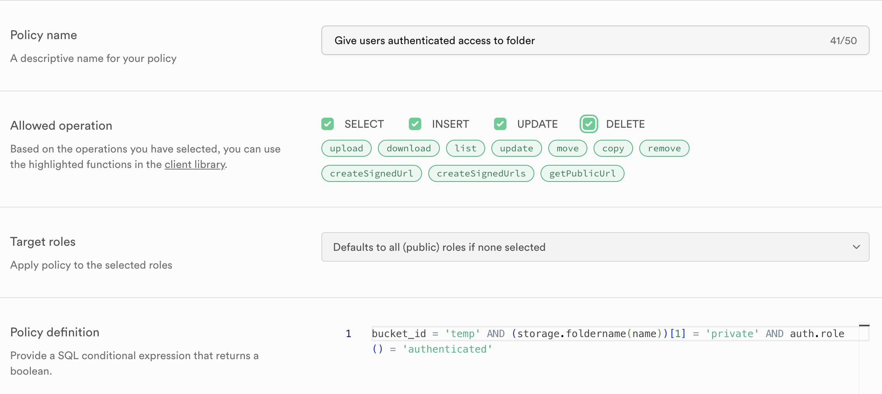Open the client library link

[x=195, y=164]
